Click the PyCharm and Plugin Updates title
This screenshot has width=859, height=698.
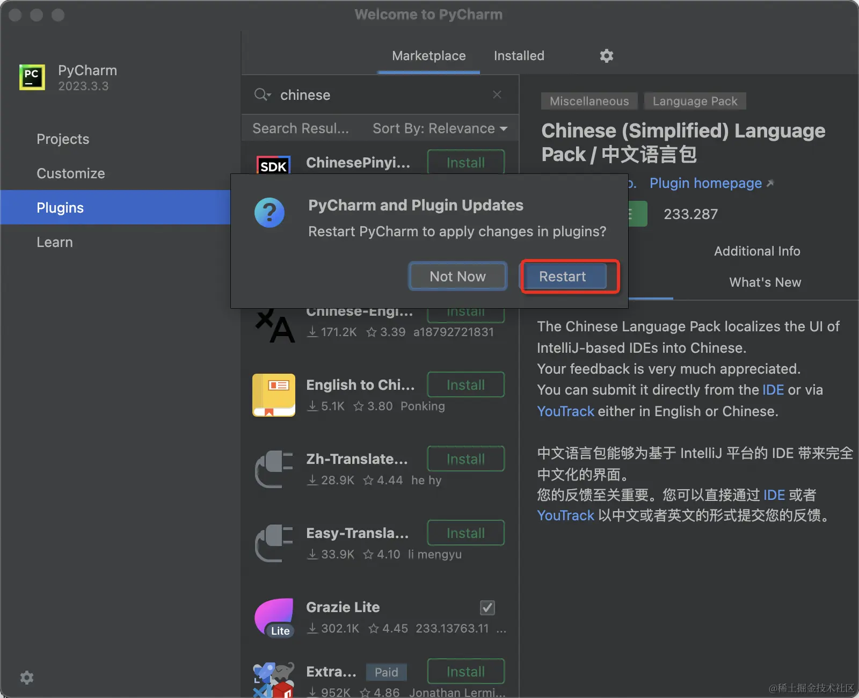[416, 205]
